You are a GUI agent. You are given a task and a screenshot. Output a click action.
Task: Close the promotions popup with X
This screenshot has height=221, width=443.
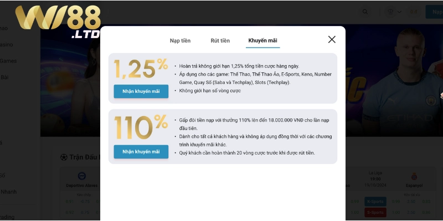332,39
